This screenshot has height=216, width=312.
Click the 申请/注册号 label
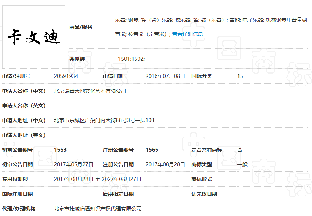click(x=16, y=76)
